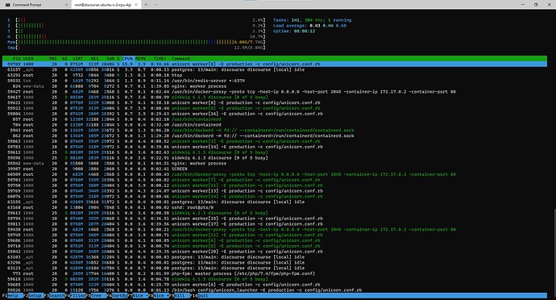Open the new-tab profile dropdown chevron
The image size is (556, 300).
point(156,5)
